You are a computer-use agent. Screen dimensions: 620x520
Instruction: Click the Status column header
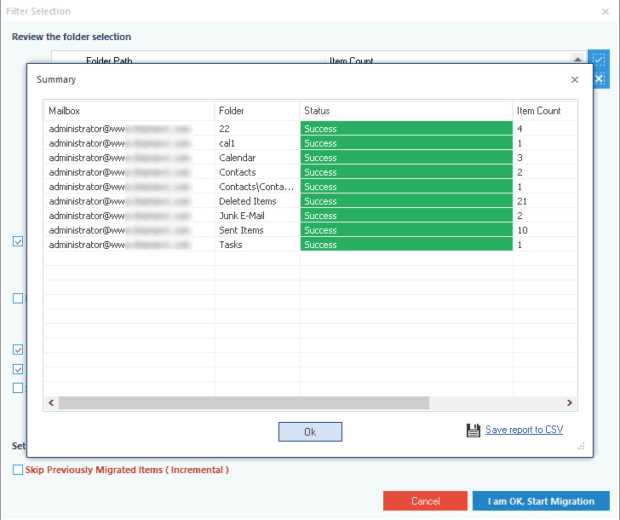pos(406,111)
